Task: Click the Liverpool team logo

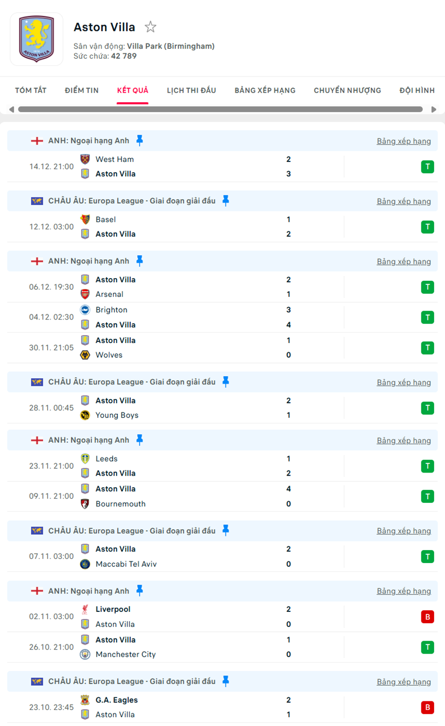Action: [x=85, y=609]
